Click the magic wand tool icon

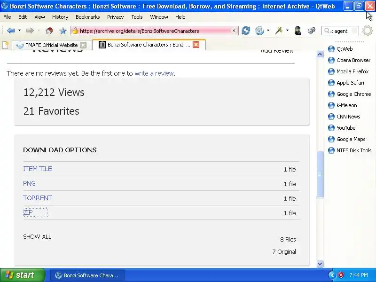(279, 31)
